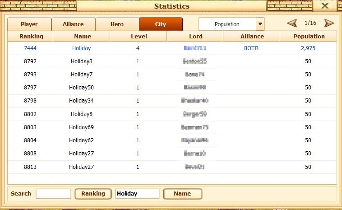The width and height of the screenshot is (342, 210).
Task: Select the Holiday3 city entry
Action: (x=81, y=61)
